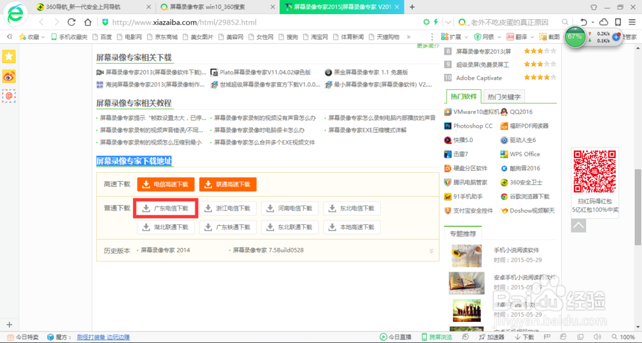Open dropdown next to undo arrow

click(x=593, y=22)
